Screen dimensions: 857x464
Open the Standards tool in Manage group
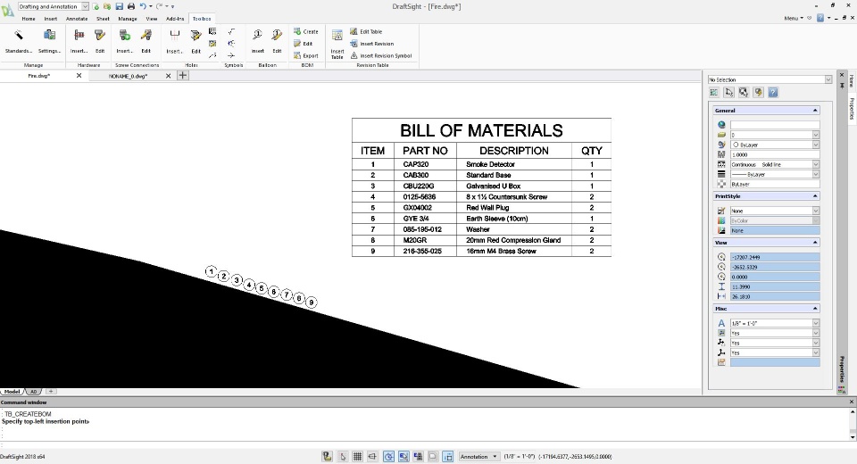[19, 41]
